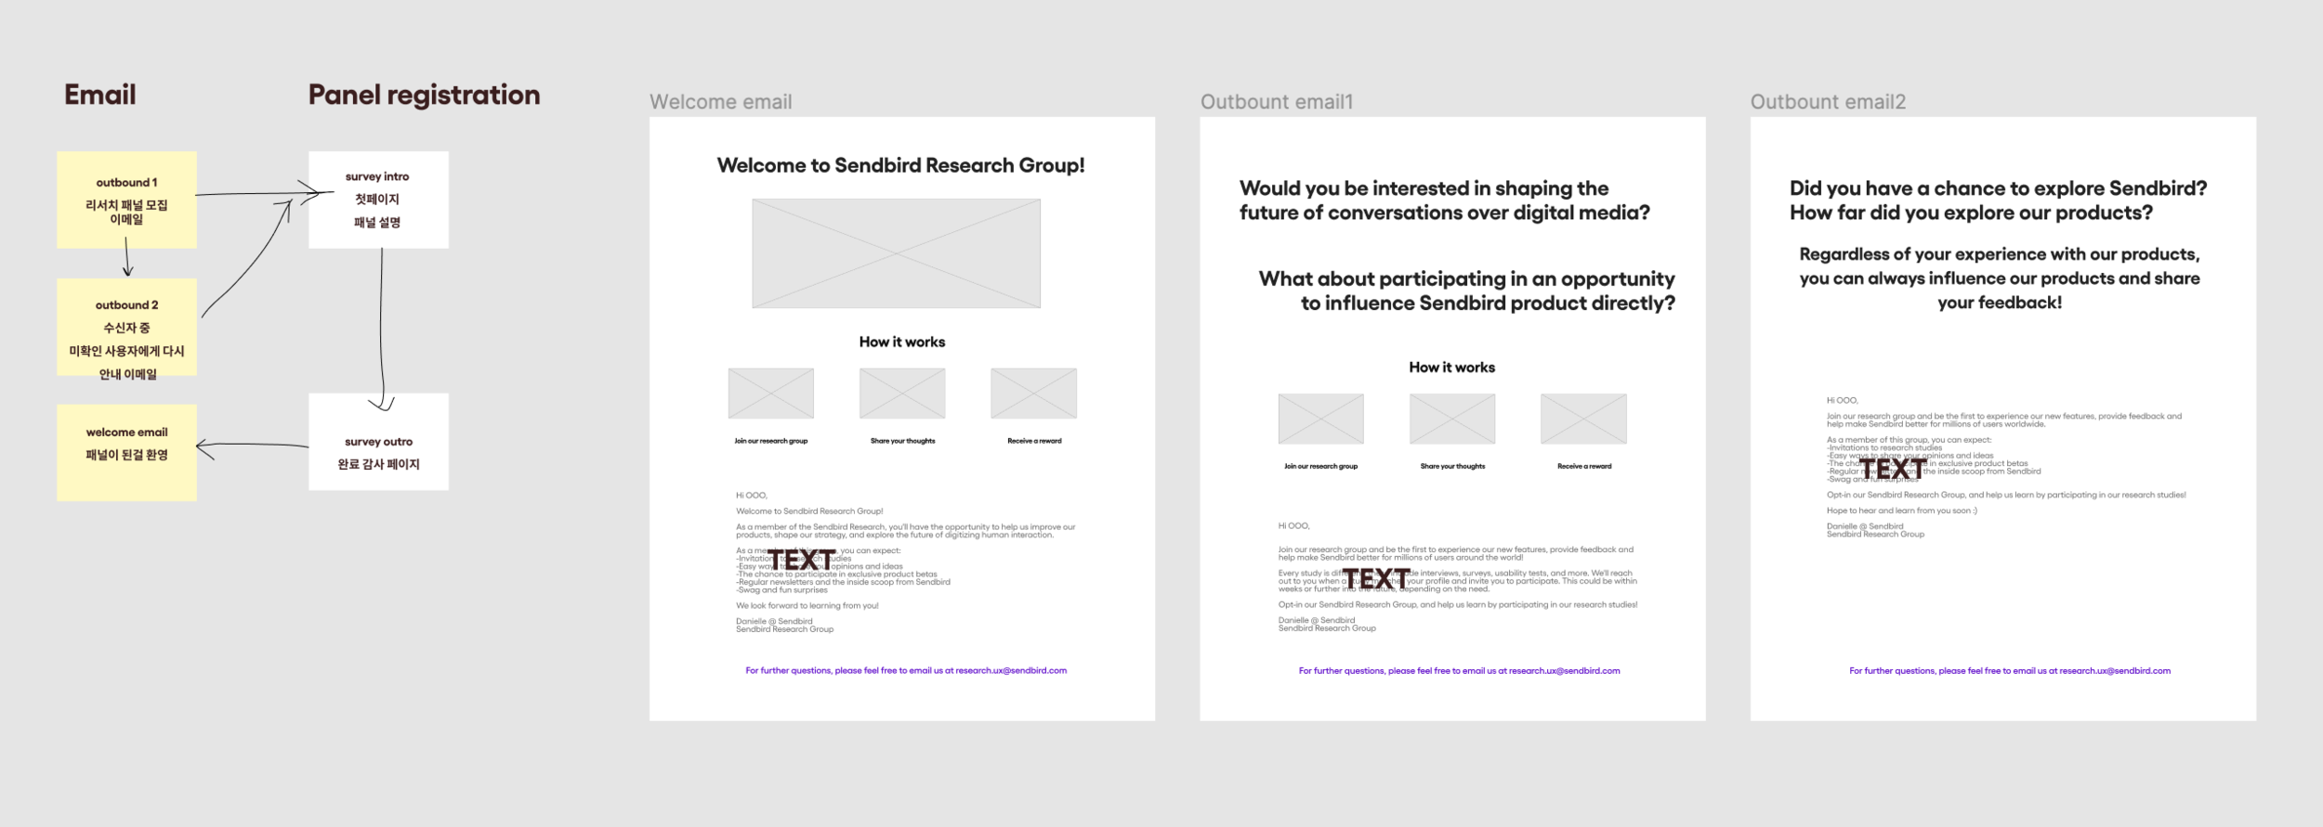Select "What about participating in an opportunity" heading
The height and width of the screenshot is (827, 2323).
[1467, 291]
